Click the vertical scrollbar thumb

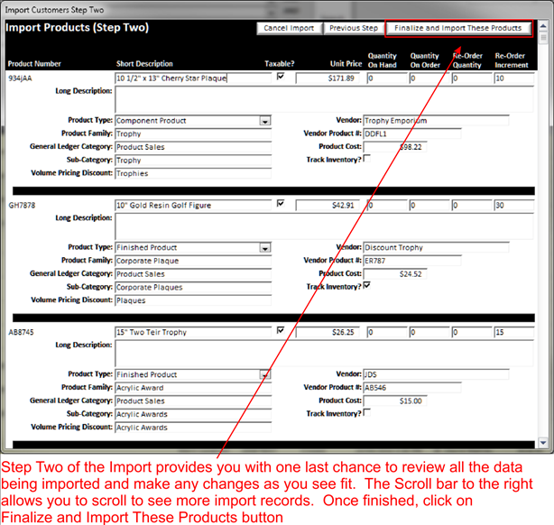[x=543, y=38]
